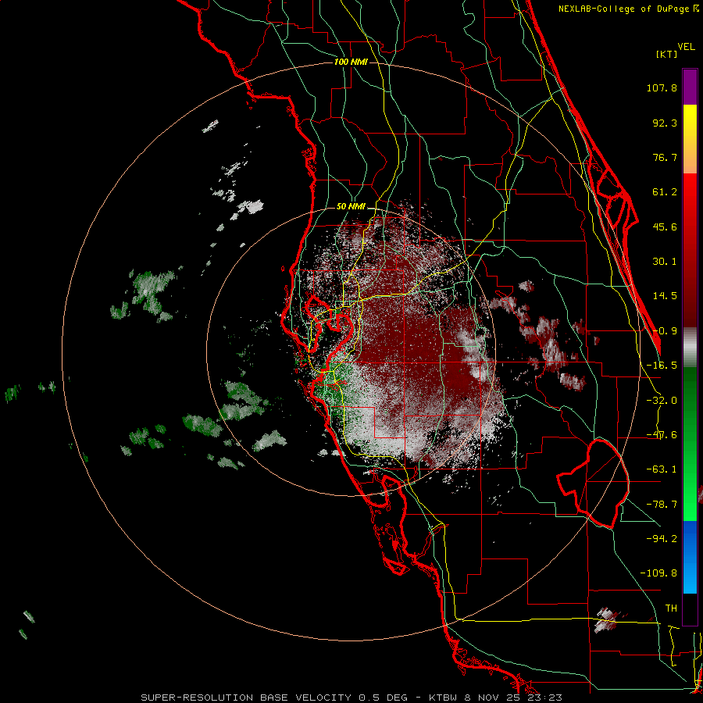Select the 76.7 velocity scale value
Screen dimensions: 703x703
tap(665, 157)
